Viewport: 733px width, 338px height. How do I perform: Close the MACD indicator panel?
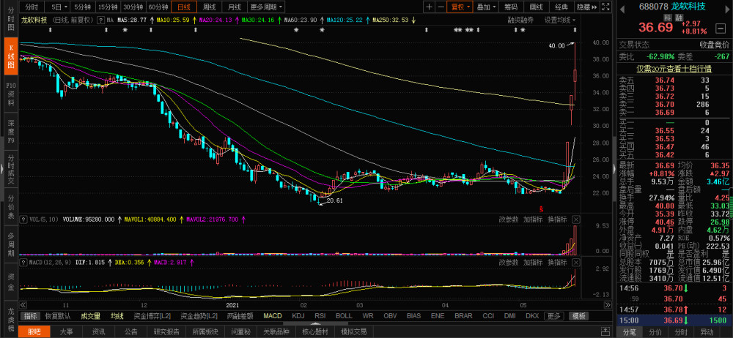click(x=575, y=263)
